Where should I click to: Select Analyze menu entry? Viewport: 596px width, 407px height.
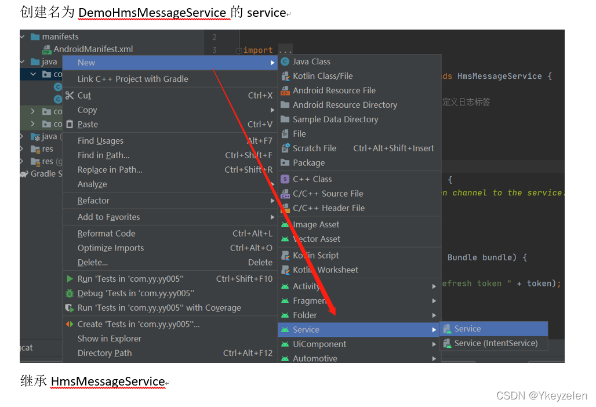[170, 184]
